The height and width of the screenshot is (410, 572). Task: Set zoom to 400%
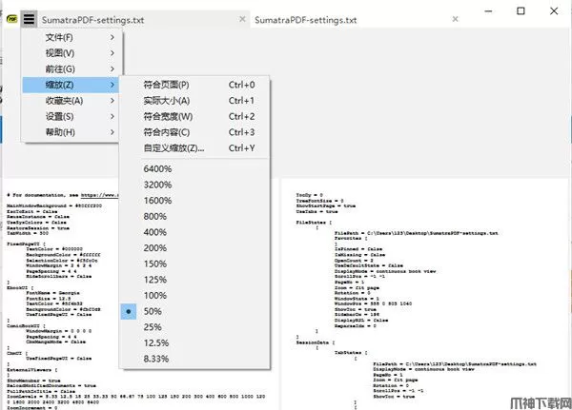195,232
